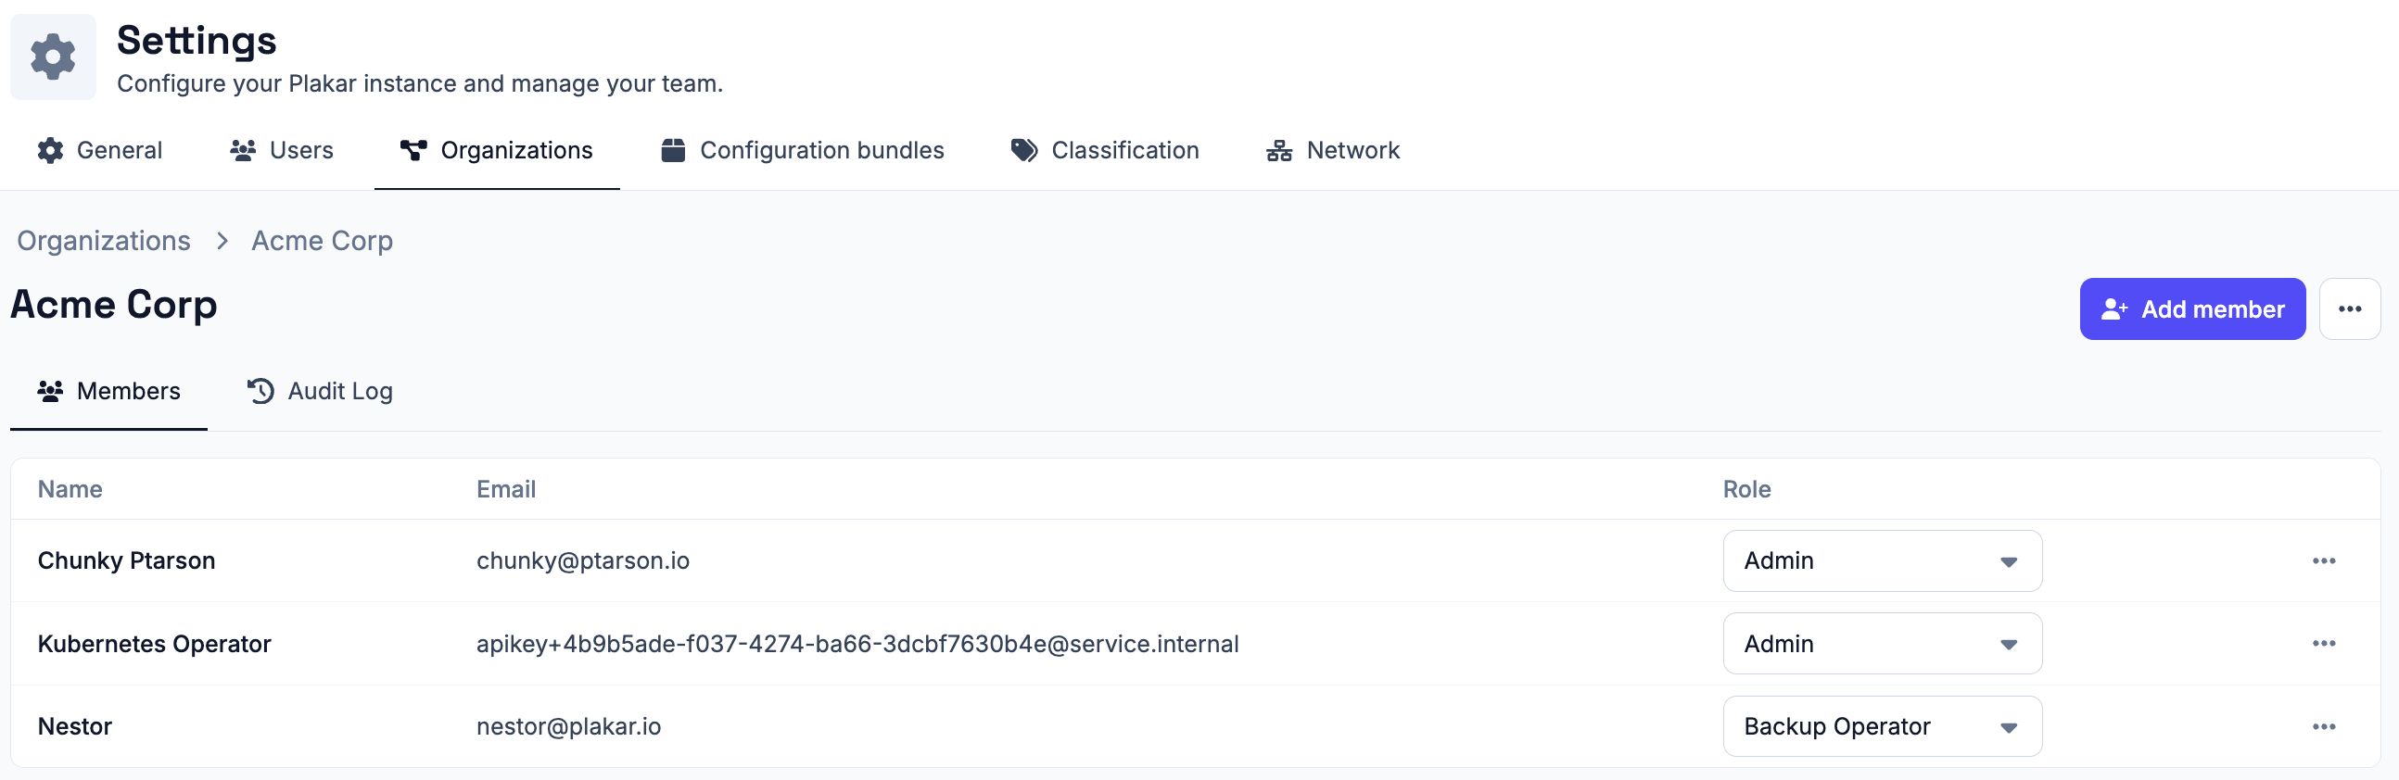Image resolution: width=2399 pixels, height=780 pixels.
Task: Open Kubernetes Operator's role dropdown
Action: click(1882, 644)
